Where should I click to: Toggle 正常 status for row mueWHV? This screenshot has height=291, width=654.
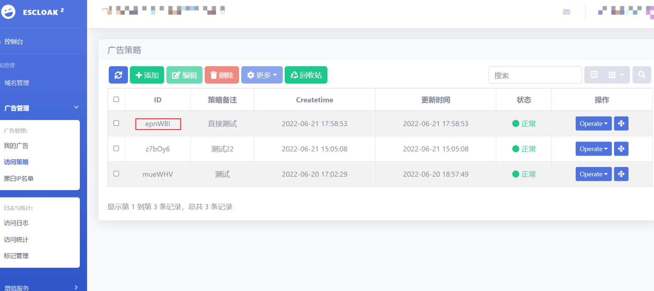click(524, 174)
